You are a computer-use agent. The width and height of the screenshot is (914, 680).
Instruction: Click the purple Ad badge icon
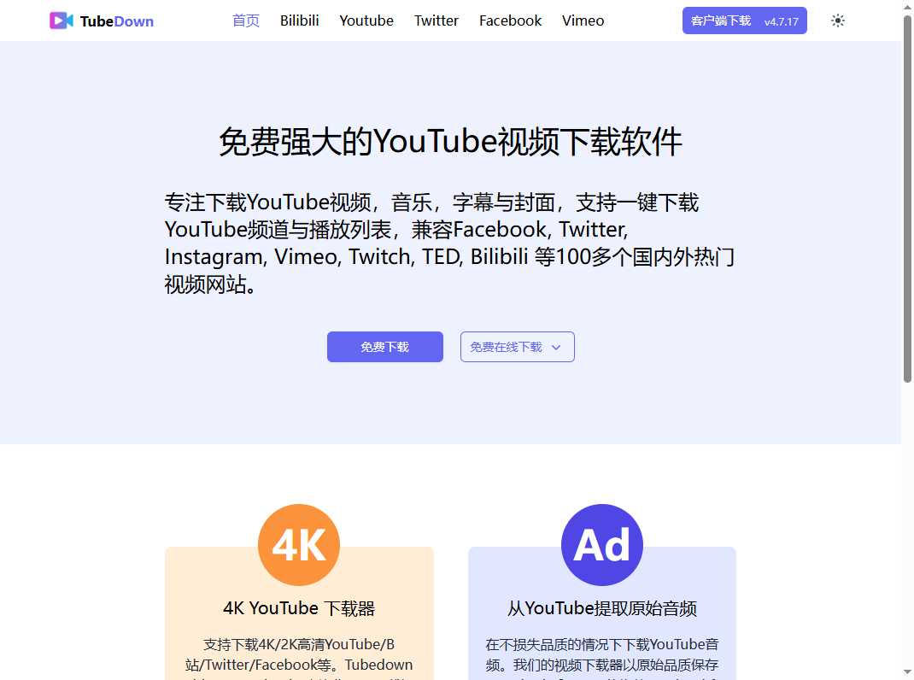[x=601, y=544]
